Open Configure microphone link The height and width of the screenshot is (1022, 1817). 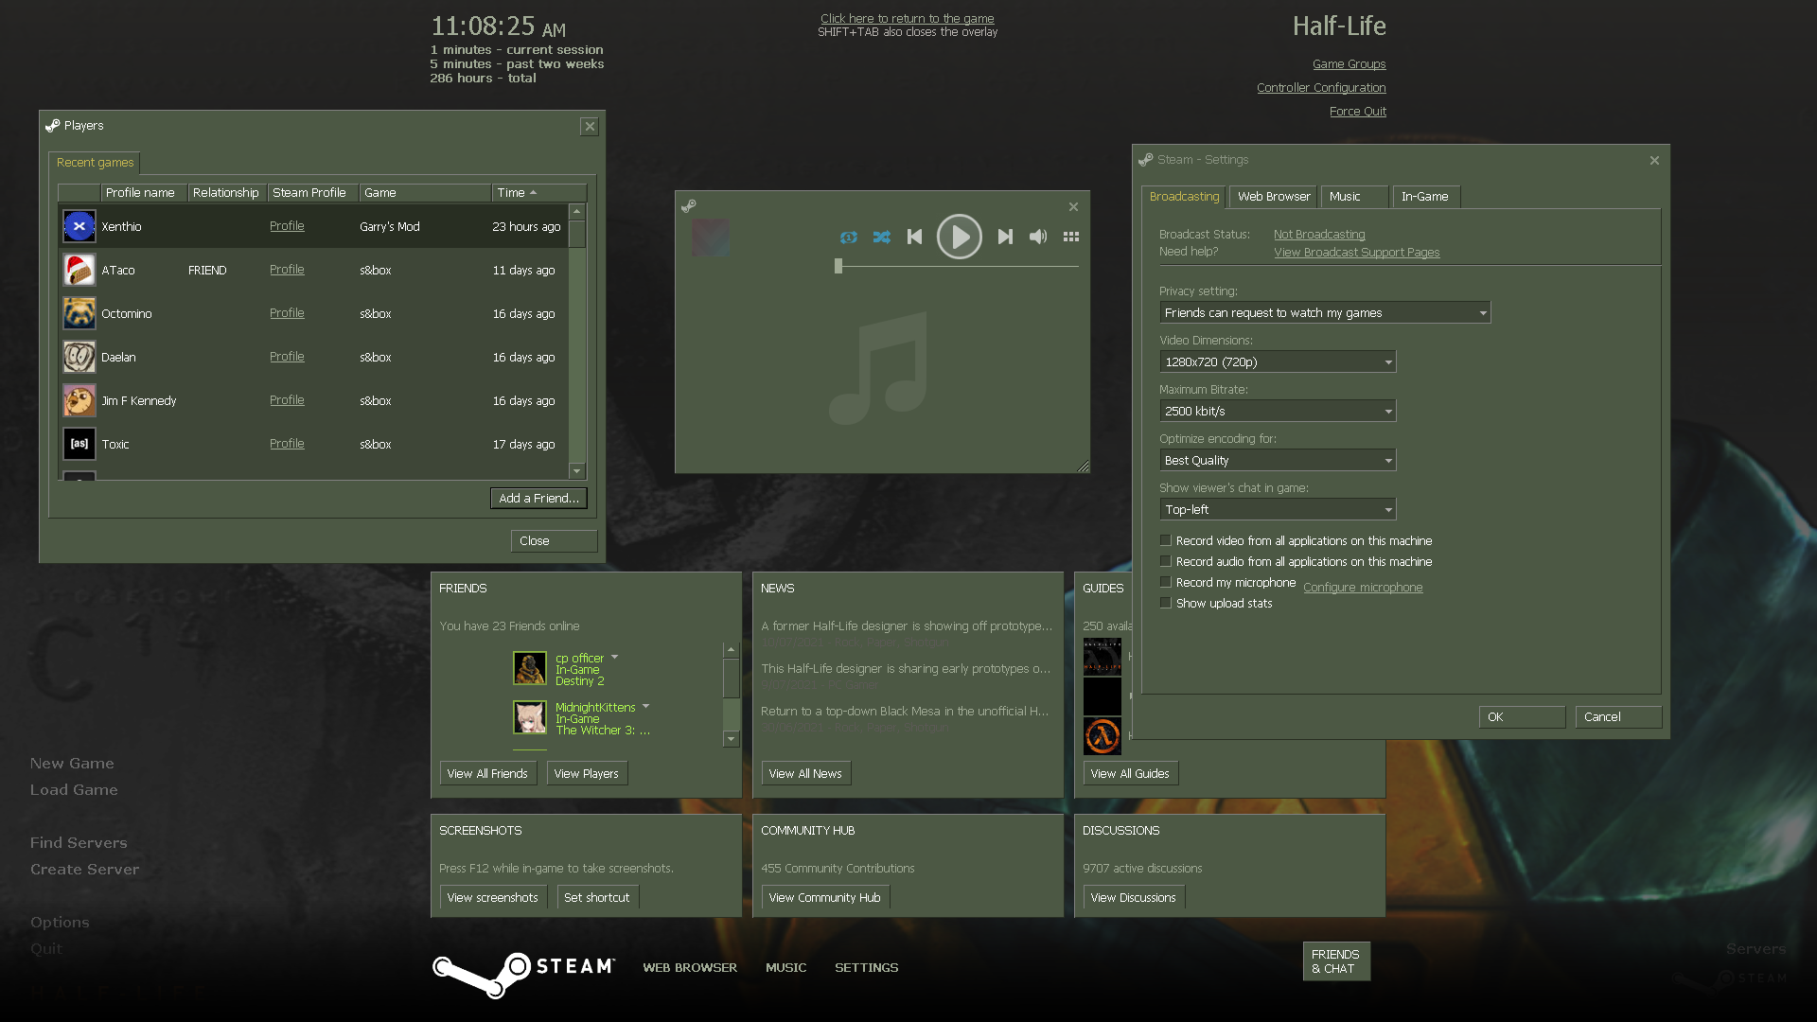pos(1363,587)
